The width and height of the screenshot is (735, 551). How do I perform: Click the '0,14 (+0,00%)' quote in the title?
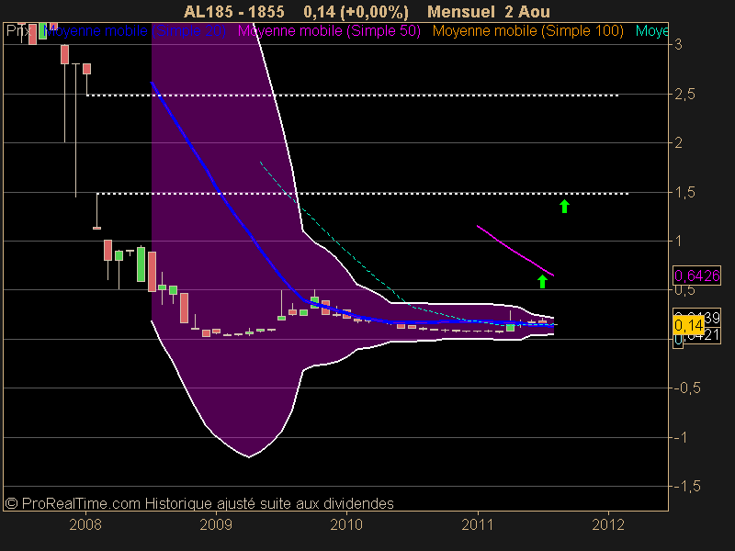pos(356,11)
